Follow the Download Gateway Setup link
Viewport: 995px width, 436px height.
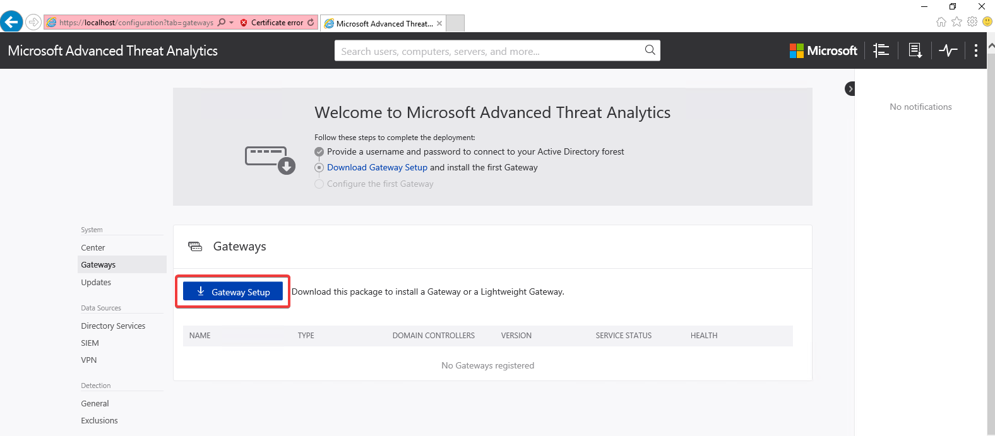tap(377, 168)
